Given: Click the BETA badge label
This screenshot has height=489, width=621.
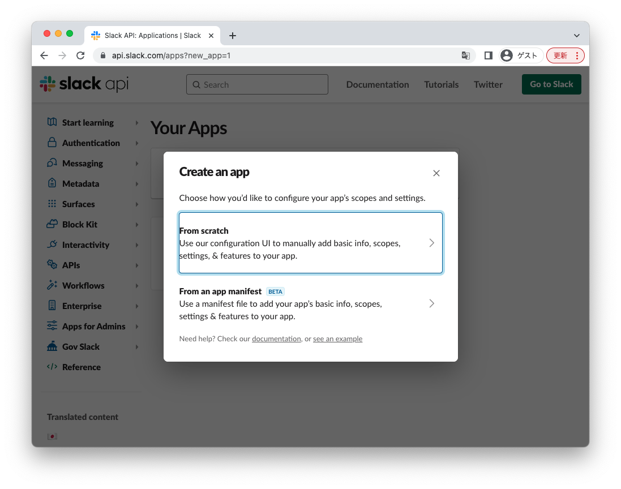Looking at the screenshot, I should point(275,292).
